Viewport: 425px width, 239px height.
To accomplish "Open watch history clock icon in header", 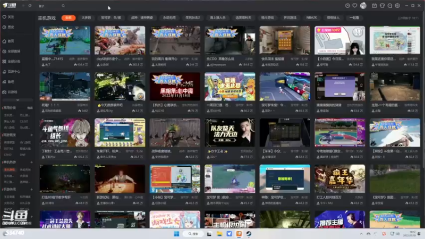I will point(347,6).
